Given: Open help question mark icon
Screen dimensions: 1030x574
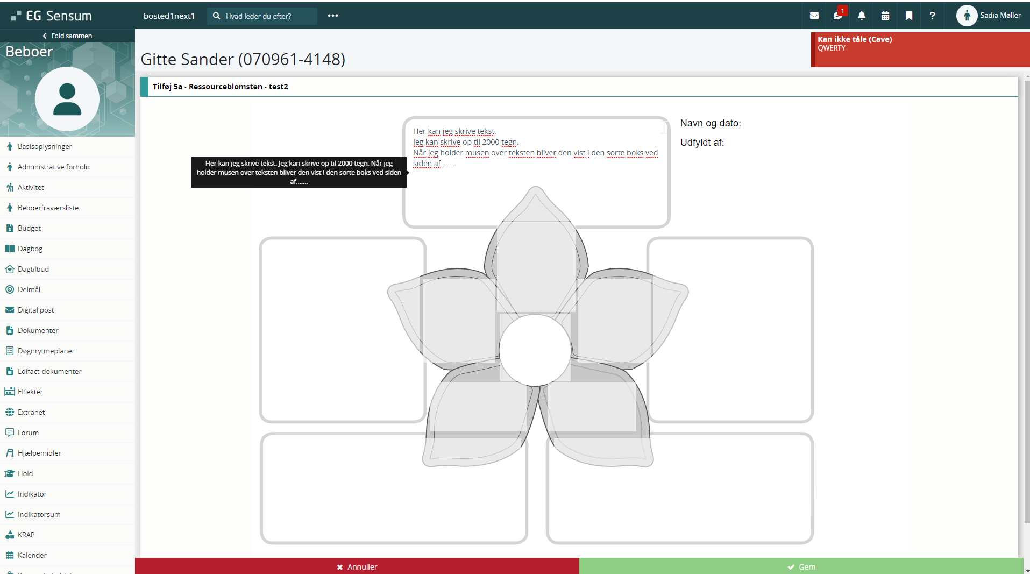Looking at the screenshot, I should click(933, 16).
